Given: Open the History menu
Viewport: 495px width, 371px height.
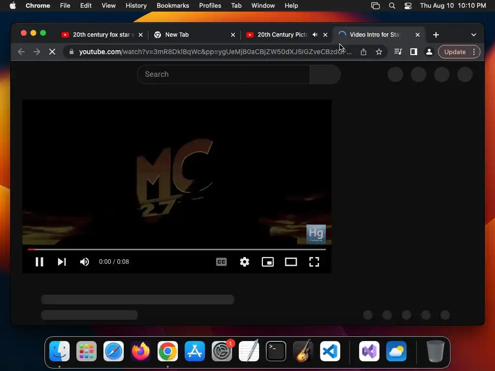Looking at the screenshot, I should pyautogui.click(x=136, y=5).
